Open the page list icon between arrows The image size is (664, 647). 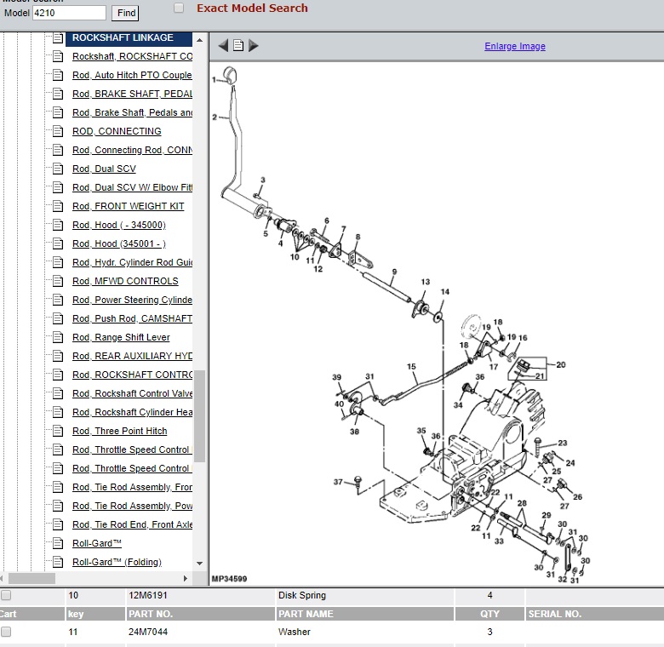coord(238,46)
